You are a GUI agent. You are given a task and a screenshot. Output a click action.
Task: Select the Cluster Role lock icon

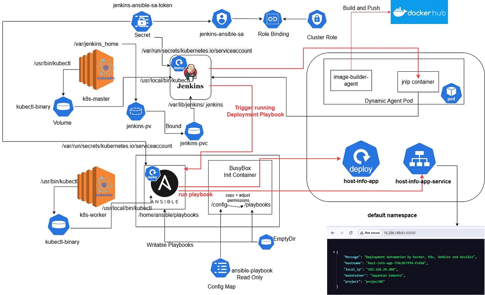tap(317, 19)
